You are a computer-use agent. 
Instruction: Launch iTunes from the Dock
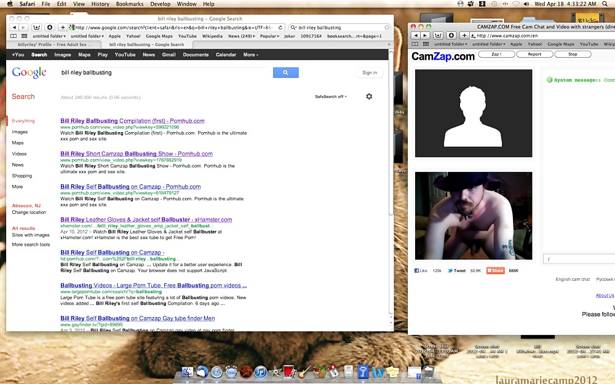click(x=261, y=372)
